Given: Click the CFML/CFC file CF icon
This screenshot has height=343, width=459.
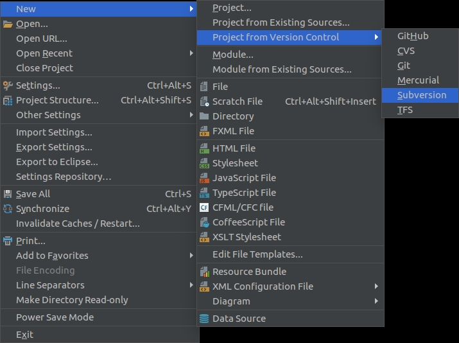Looking at the screenshot, I should (204, 207).
